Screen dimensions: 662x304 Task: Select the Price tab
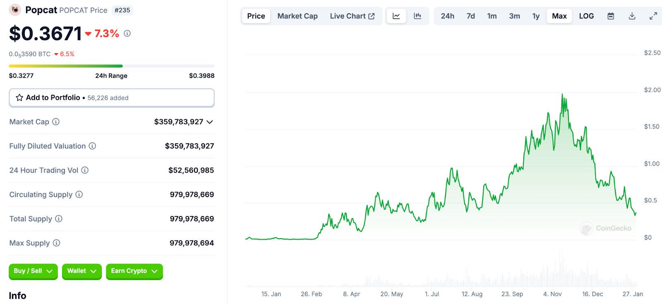[256, 16]
